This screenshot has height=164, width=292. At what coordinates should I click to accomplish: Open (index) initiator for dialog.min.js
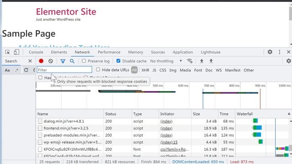(x=166, y=121)
